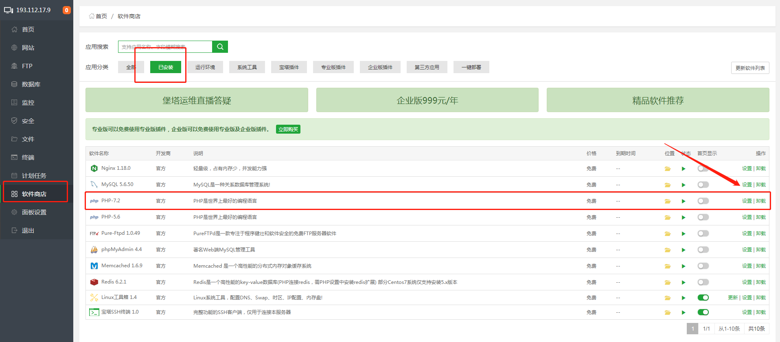
Task: Select the 宝塔插件 category tab
Action: [289, 67]
